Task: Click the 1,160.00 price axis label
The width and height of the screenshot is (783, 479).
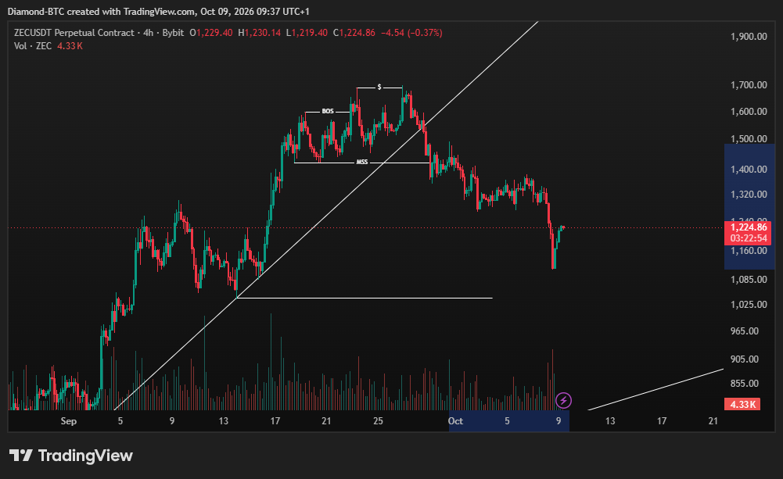Action: click(x=749, y=251)
